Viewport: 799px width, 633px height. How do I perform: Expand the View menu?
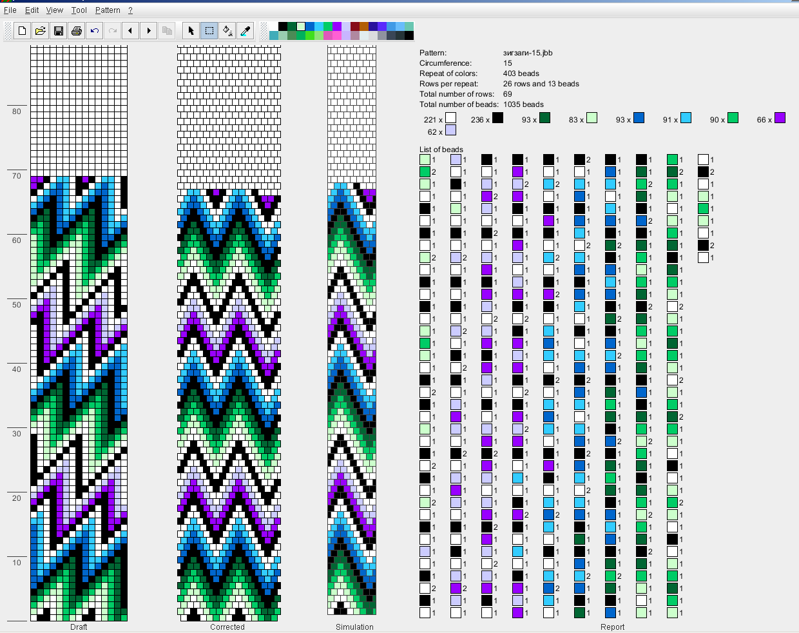[x=55, y=10]
